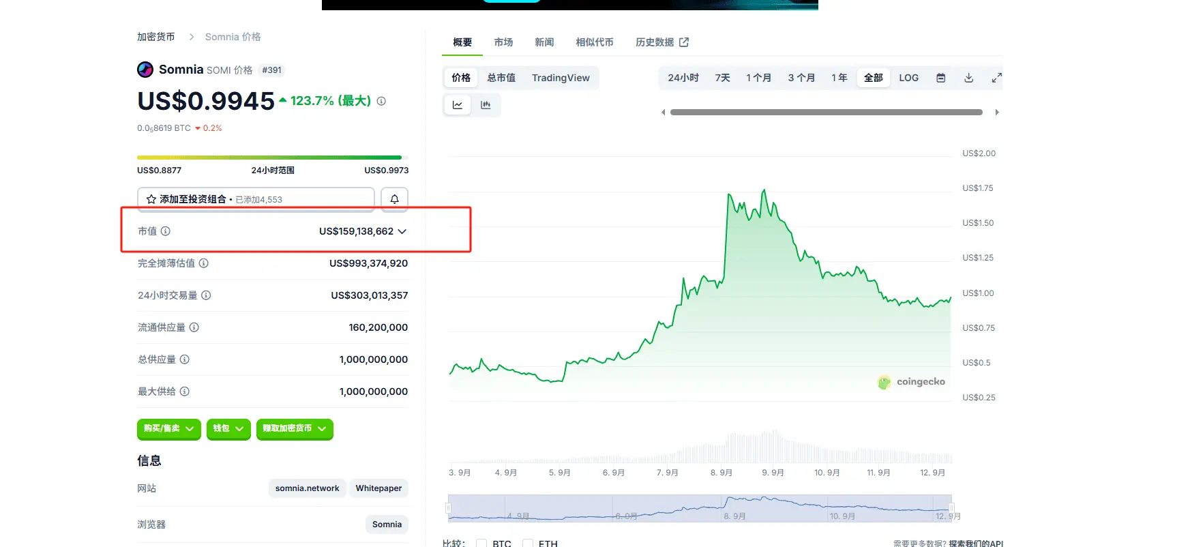Click left arrow of chart scrollbar
This screenshot has width=1190, height=547.
tap(663, 113)
